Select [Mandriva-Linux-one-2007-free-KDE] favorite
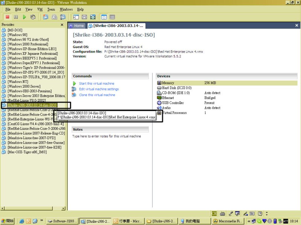Image resolution: width=301 pixels, height=225 pixels. (35, 147)
